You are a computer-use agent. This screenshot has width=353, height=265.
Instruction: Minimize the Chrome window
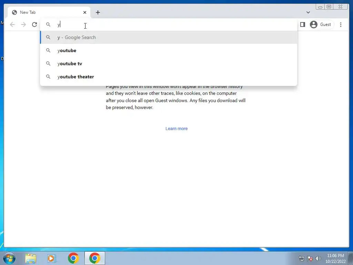320,7
